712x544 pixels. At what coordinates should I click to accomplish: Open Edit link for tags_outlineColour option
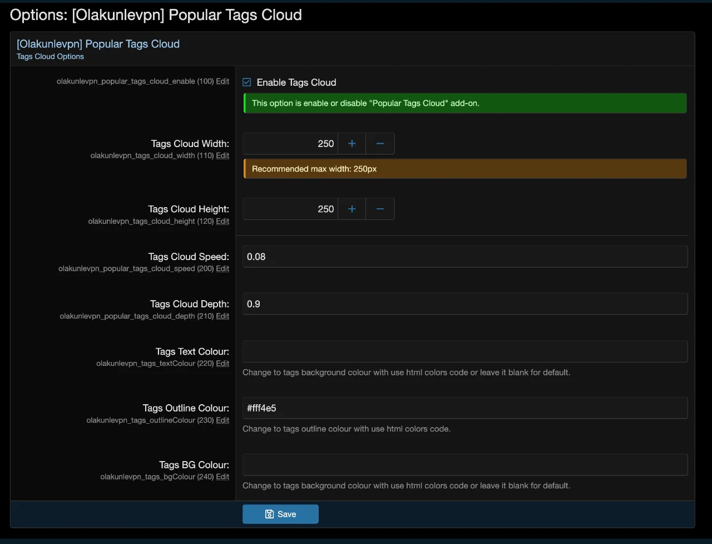coord(222,420)
